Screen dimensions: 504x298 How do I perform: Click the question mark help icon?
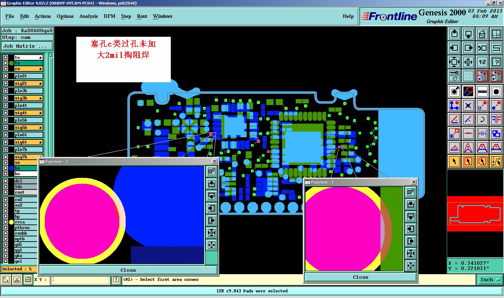tap(496, 62)
